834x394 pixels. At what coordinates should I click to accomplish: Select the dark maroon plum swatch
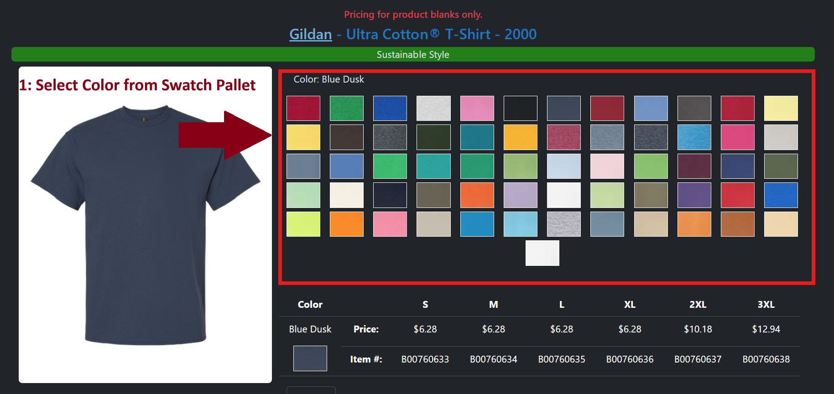click(694, 166)
